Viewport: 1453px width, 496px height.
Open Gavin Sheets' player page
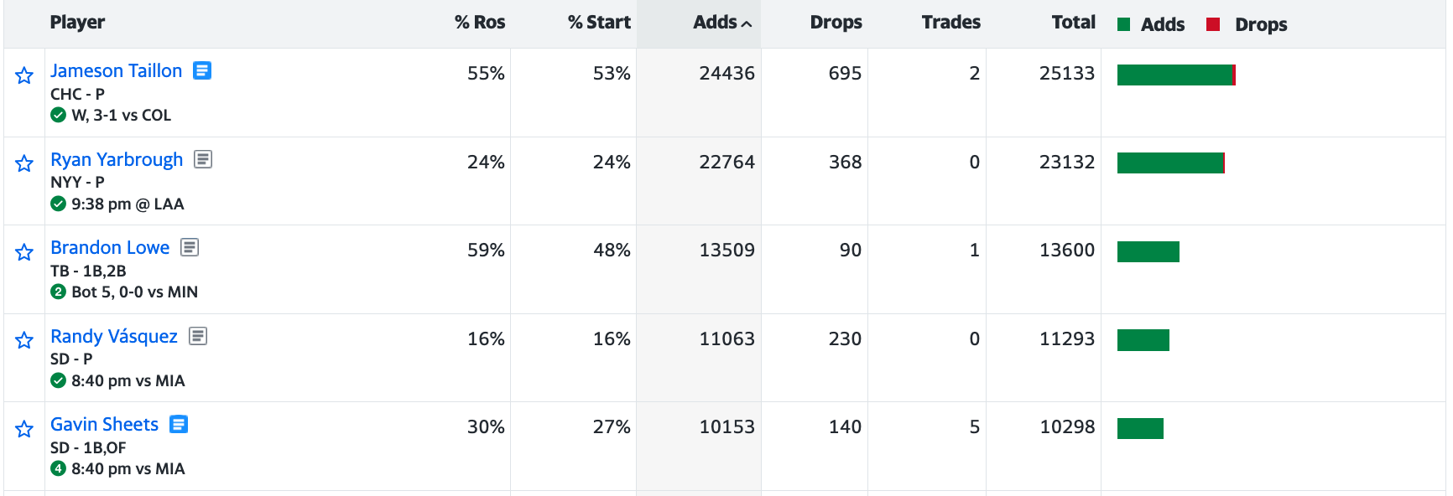104,424
